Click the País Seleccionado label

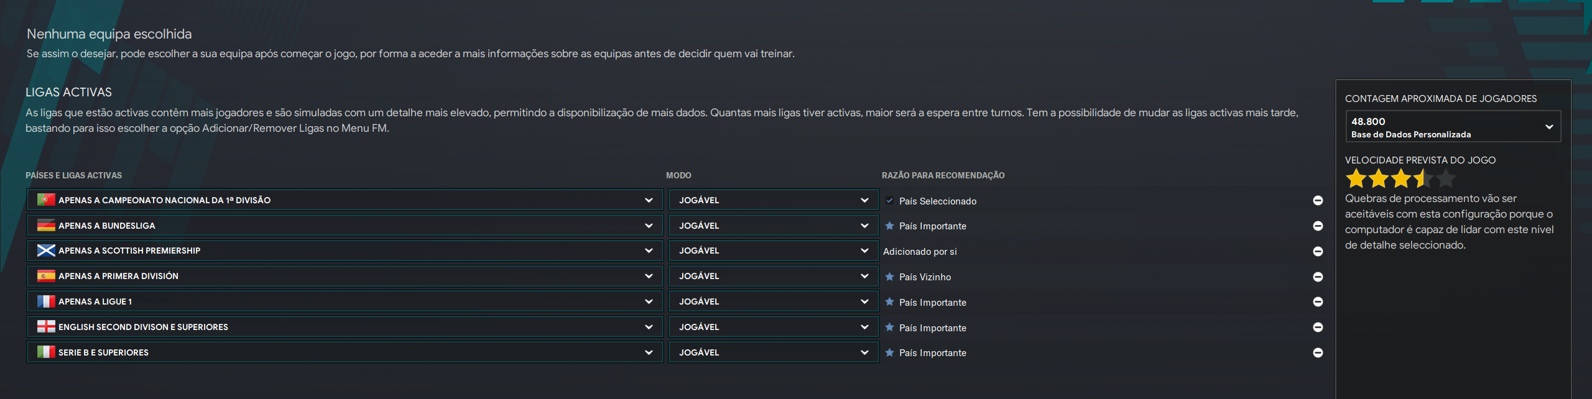938,201
